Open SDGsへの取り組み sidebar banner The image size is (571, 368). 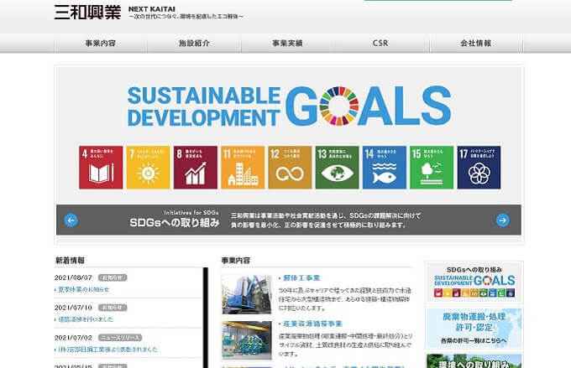[474, 282]
